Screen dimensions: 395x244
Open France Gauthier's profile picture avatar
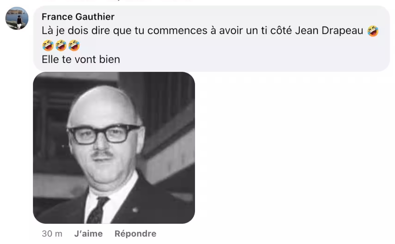(17, 18)
